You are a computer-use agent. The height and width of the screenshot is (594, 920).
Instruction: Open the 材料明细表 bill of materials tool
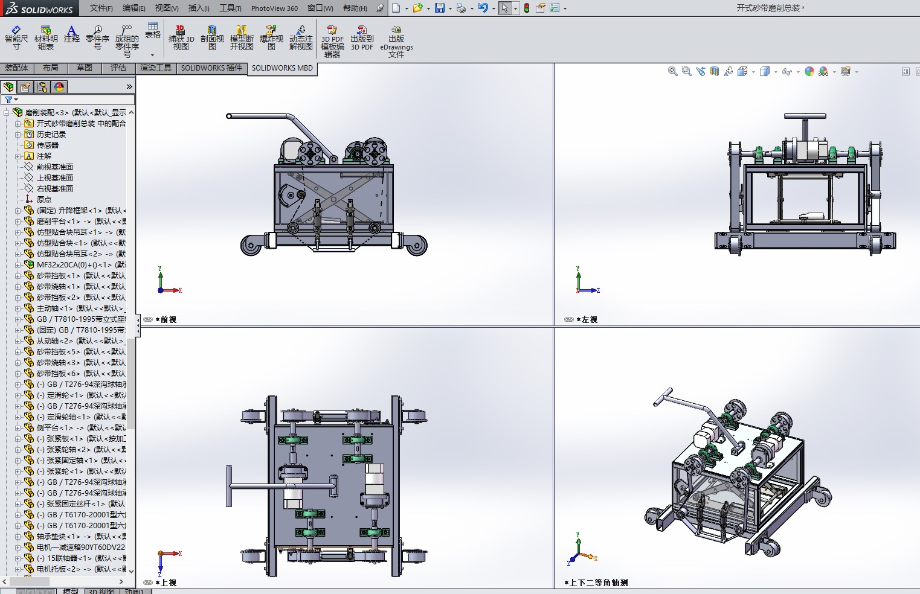pyautogui.click(x=46, y=38)
